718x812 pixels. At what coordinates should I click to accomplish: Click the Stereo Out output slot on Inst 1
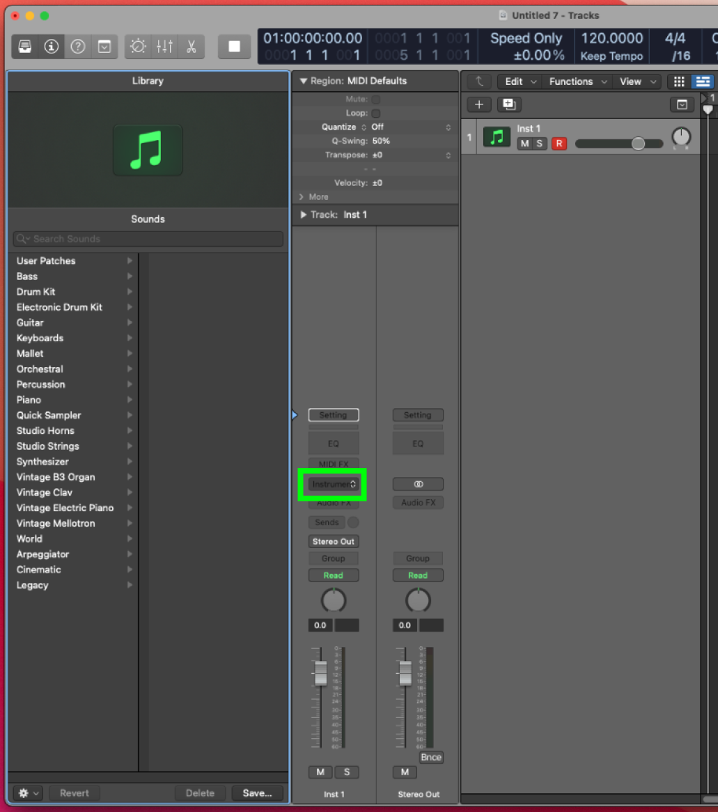(334, 541)
